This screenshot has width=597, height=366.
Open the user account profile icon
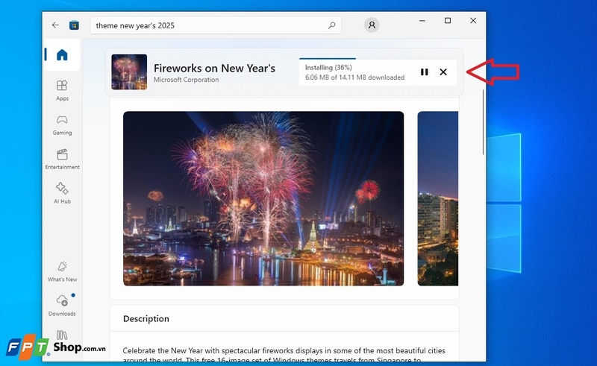coord(372,25)
